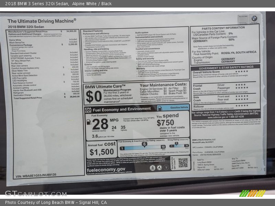Click 'ROSSLYN, SOUTH AFRICA' assembly point
Screen dimensions: 275x206
pyautogui.click(x=239, y=53)
